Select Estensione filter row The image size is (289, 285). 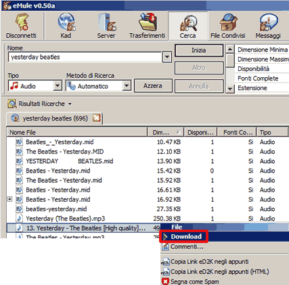(262, 88)
